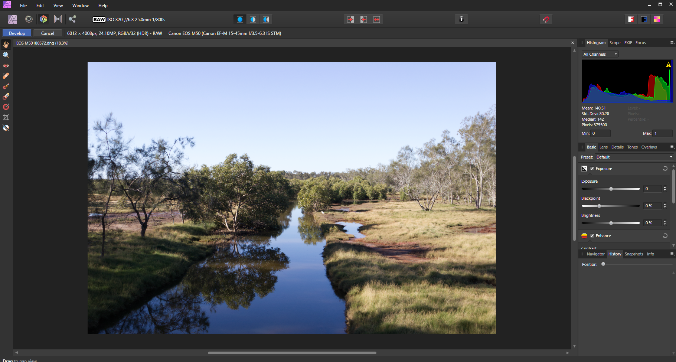This screenshot has height=362, width=676.
Task: Select the Overlay Erase tool
Action: coord(6,97)
